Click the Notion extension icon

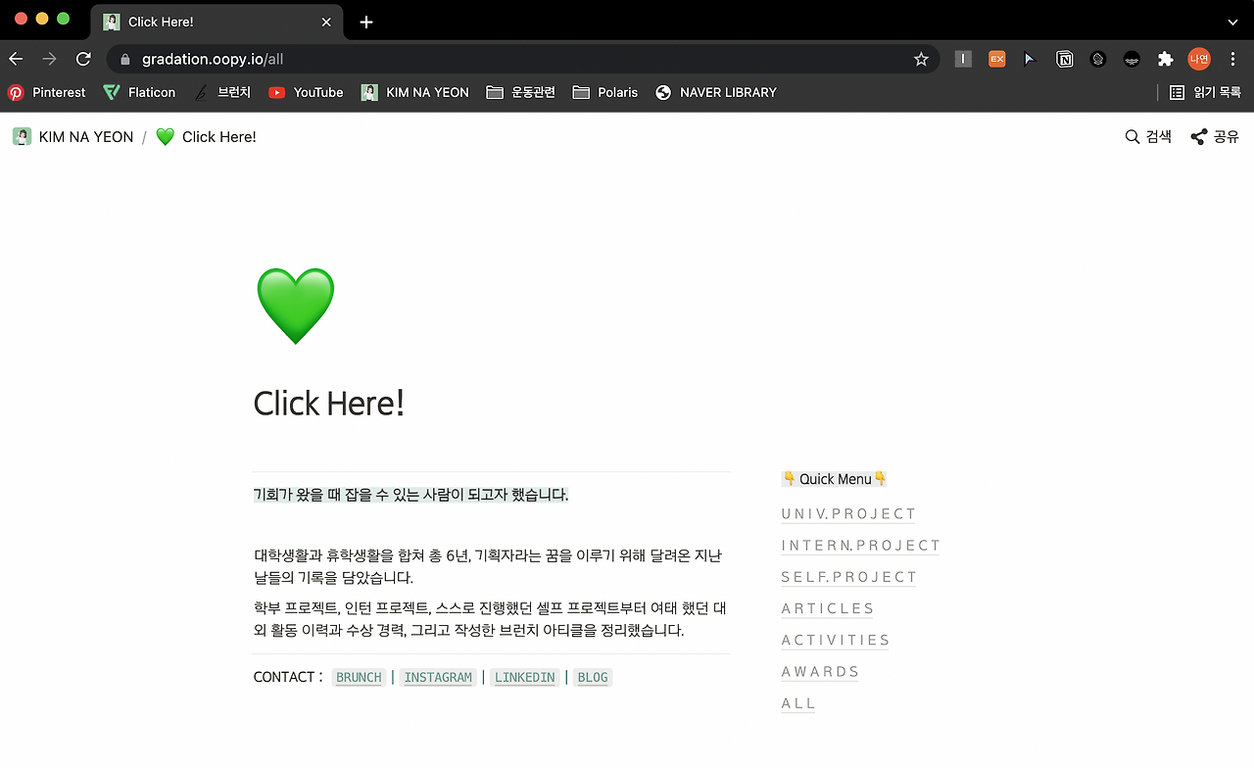tap(1065, 59)
